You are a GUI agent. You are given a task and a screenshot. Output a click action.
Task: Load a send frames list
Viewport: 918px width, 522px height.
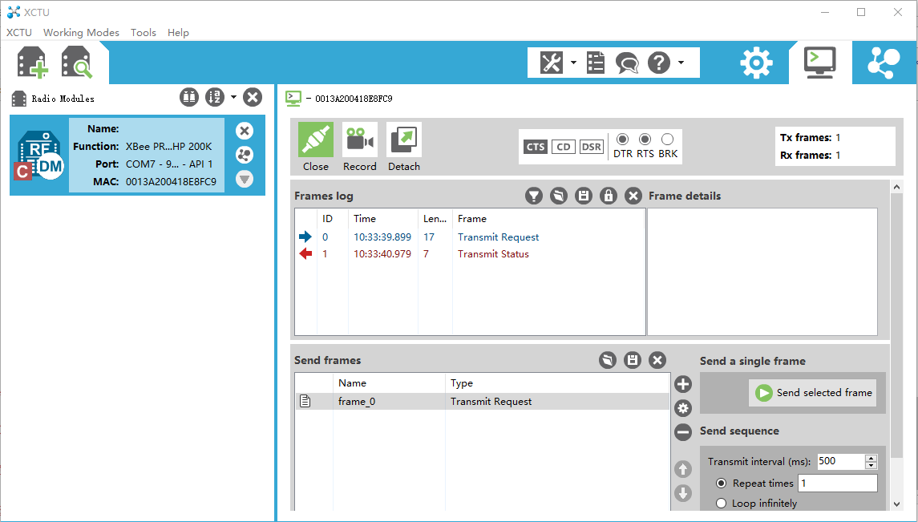608,360
